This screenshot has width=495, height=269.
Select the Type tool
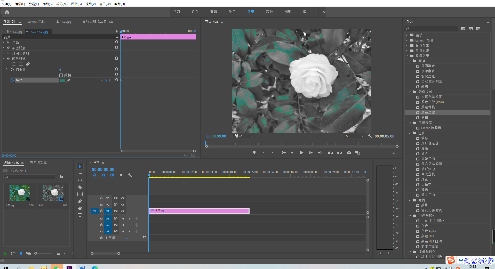coord(80,215)
